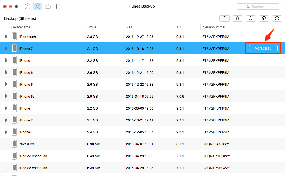Select the iPhone 6s backup row
Image resolution: width=285 pixels, height=176 pixels.
(142, 96)
